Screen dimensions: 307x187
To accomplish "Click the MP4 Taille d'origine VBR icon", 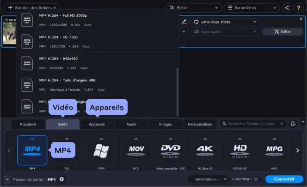I will pos(27,85).
